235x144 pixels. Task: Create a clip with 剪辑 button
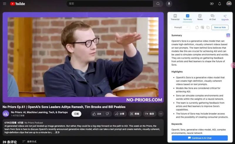pyautogui.click(x=135, y=114)
